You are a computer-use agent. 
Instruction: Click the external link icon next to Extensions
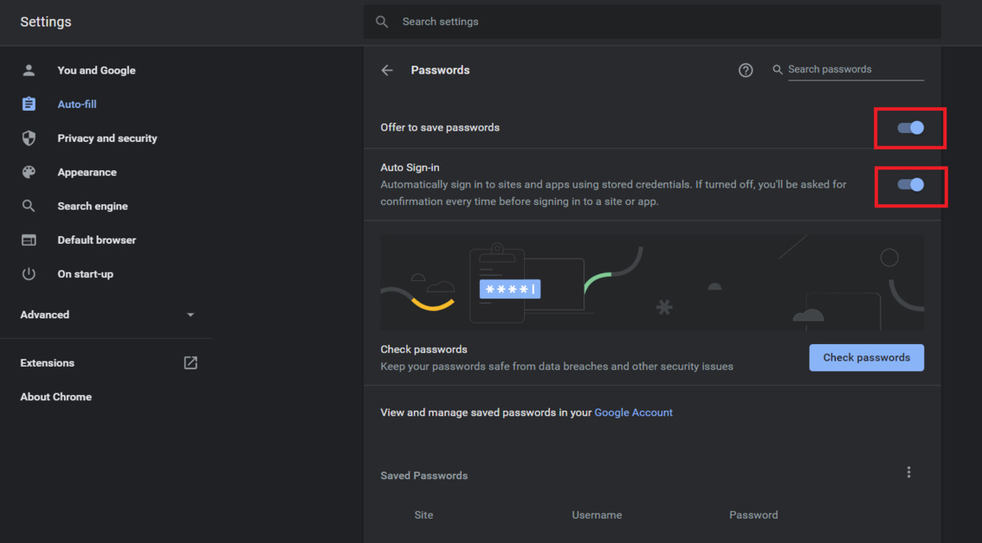click(x=191, y=363)
